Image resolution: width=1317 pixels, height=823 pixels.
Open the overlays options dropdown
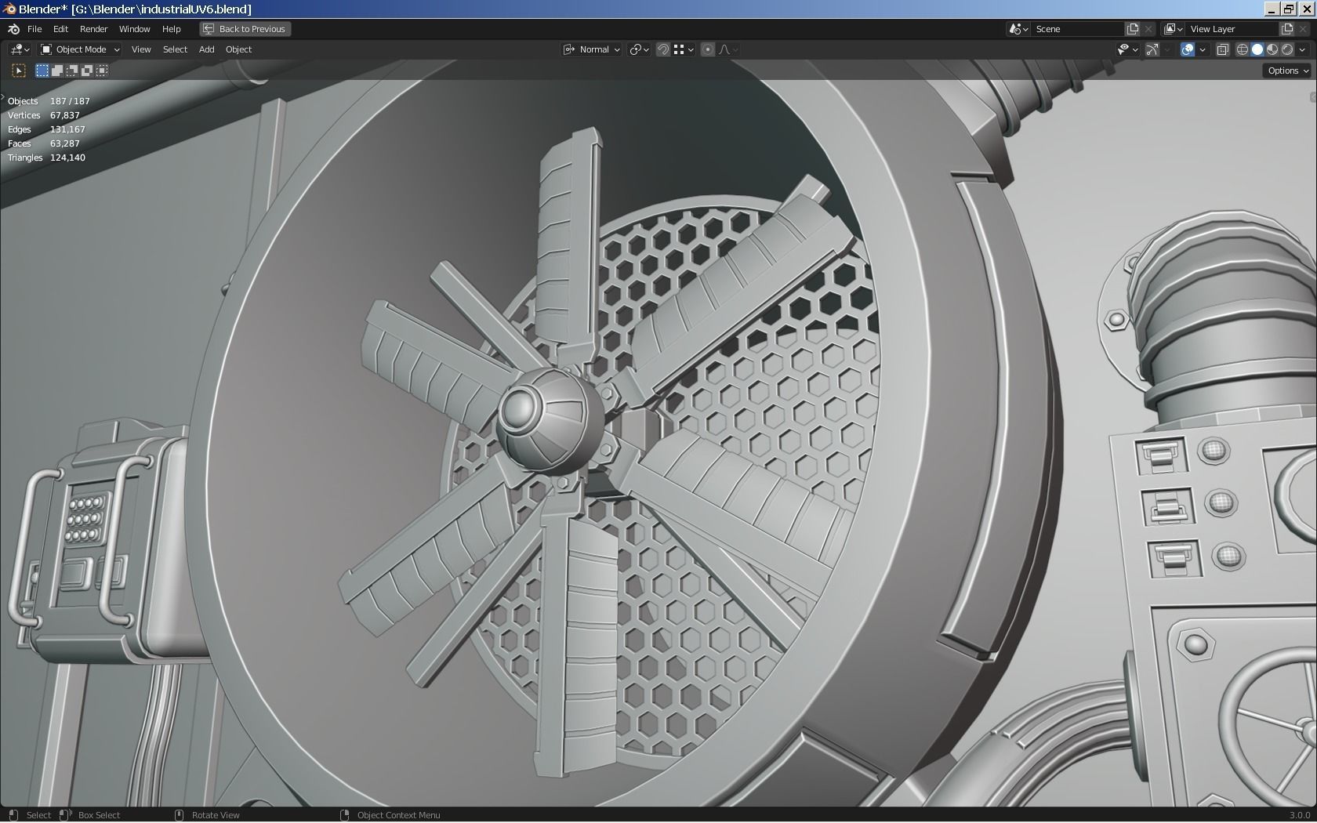[1203, 49]
